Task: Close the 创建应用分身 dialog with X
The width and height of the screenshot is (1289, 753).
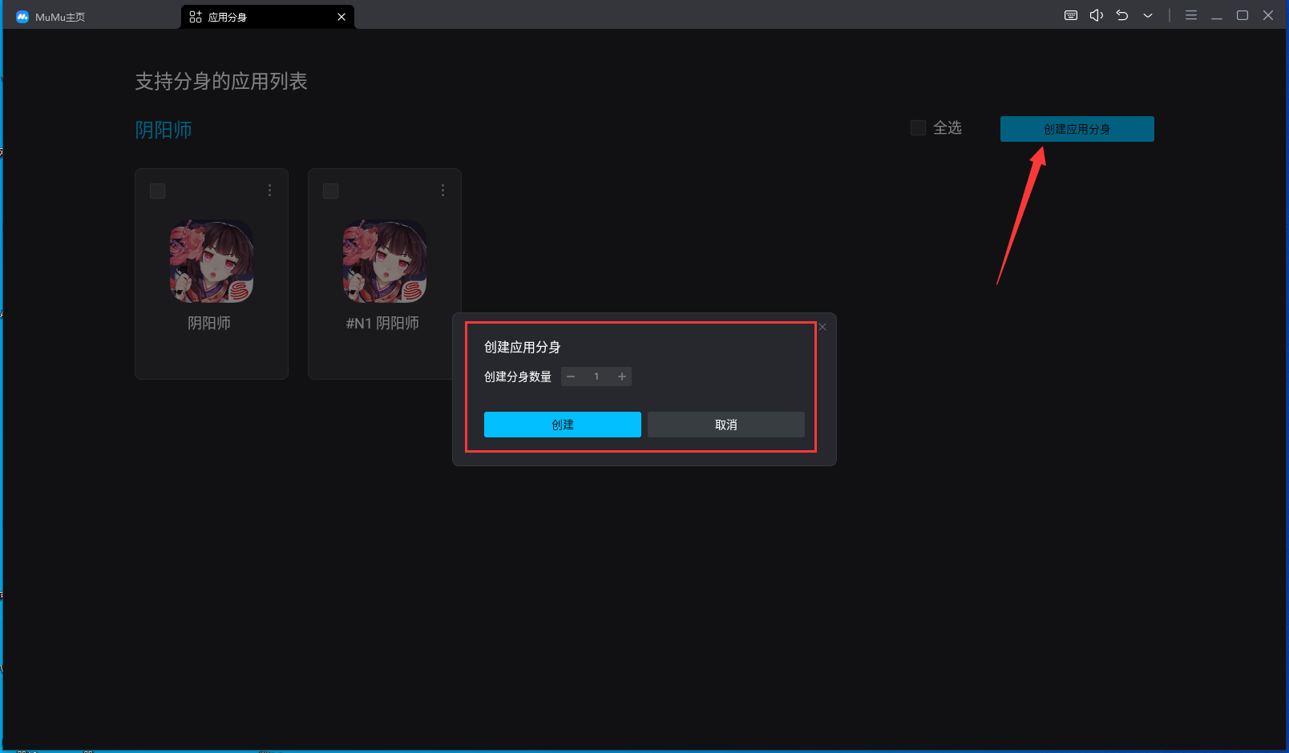Action: (x=822, y=327)
